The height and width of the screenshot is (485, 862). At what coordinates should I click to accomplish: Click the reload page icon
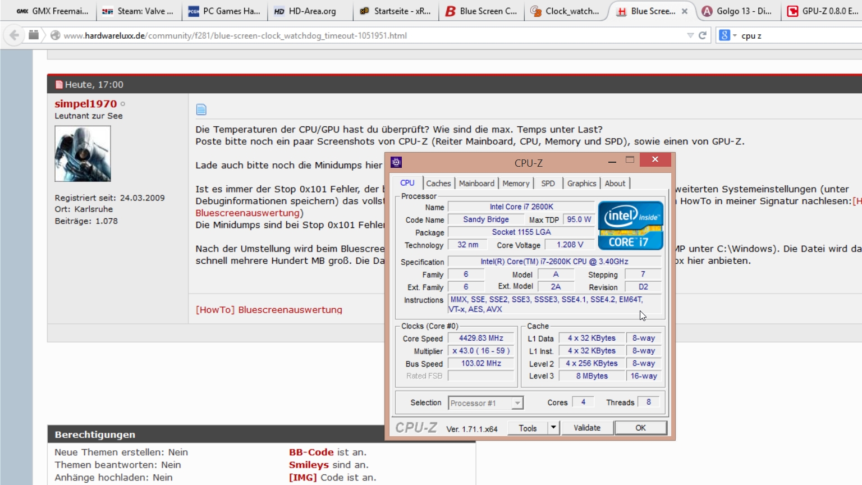(x=703, y=35)
